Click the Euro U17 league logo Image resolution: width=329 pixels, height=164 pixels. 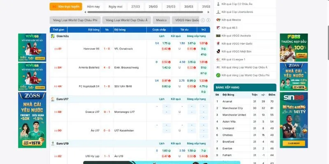pyautogui.click(x=53, y=99)
